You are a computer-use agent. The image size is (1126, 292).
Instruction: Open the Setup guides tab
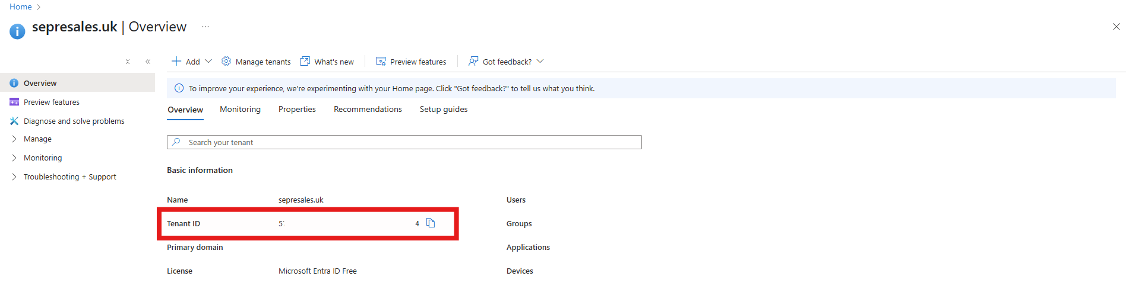444,110
